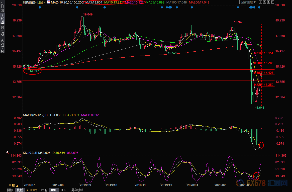Click the first blue event dot near 2019/07
This screenshot has height=192, width=292.
(x=40, y=7)
